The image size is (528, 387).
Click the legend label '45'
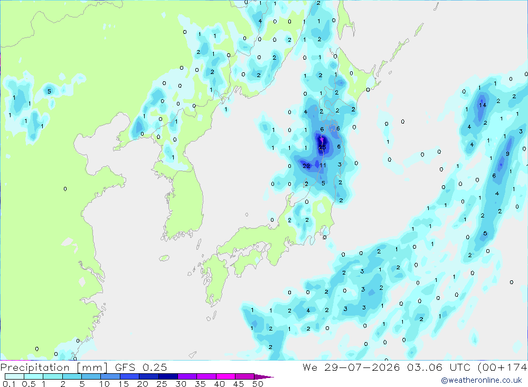[x=239, y=384]
